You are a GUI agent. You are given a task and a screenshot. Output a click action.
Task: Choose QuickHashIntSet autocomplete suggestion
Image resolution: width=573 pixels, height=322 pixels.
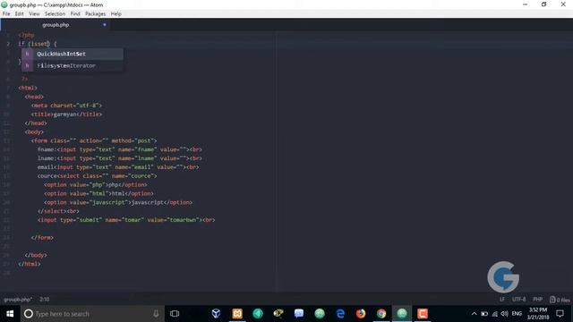tap(73, 54)
